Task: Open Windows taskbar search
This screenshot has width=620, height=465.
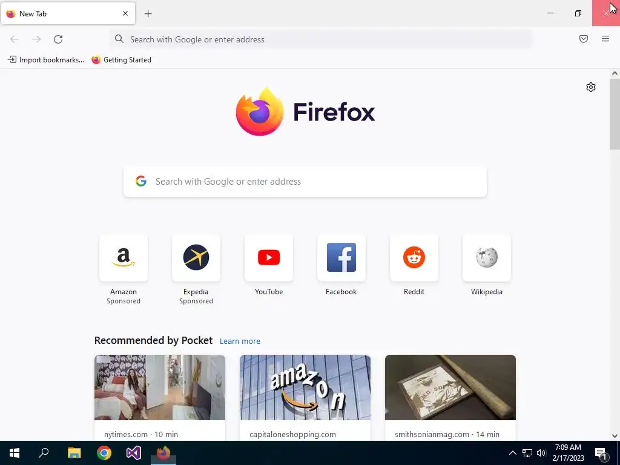Action: (44, 453)
